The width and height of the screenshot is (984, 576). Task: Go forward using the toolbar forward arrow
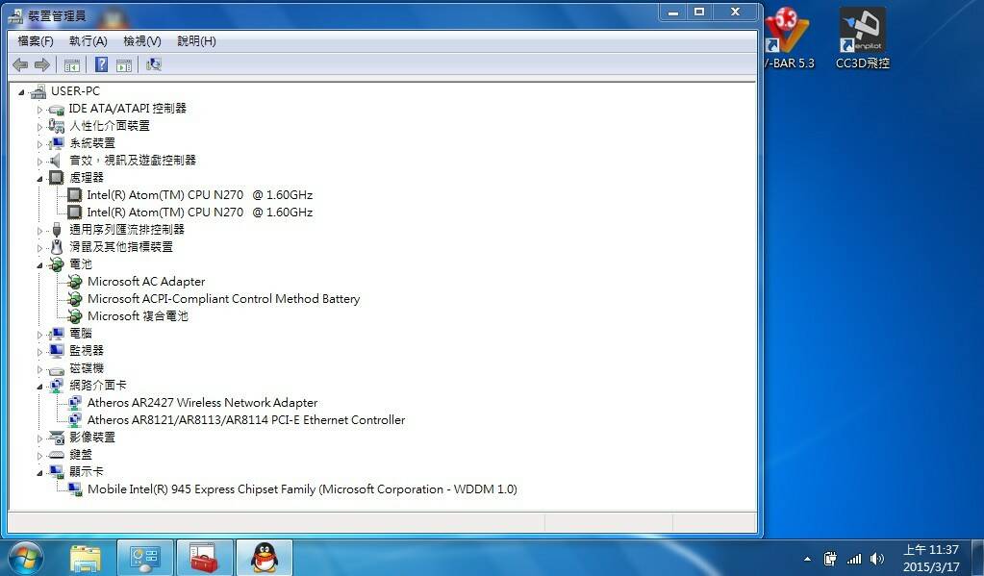coord(42,64)
